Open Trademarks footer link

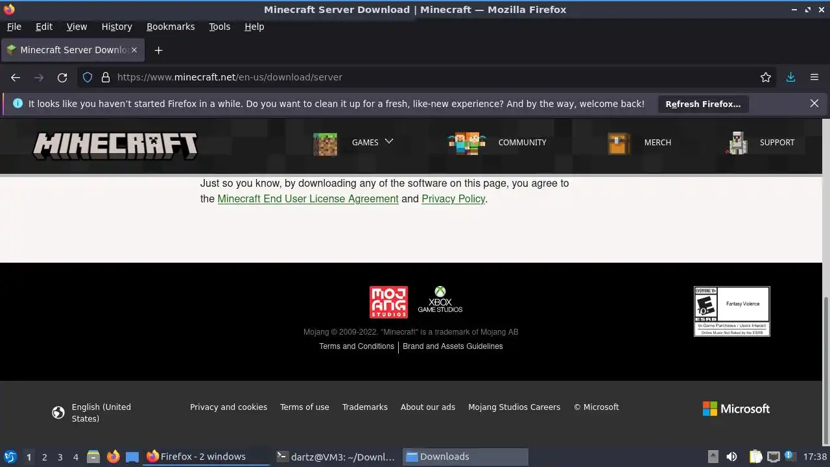tap(365, 407)
